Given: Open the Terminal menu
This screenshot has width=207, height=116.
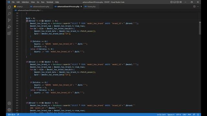Looking at the screenshot, I should (x=49, y=2).
